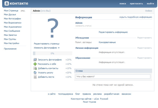
Task: Click the Что у Вас нового? wall input
Action: click(113, 77)
